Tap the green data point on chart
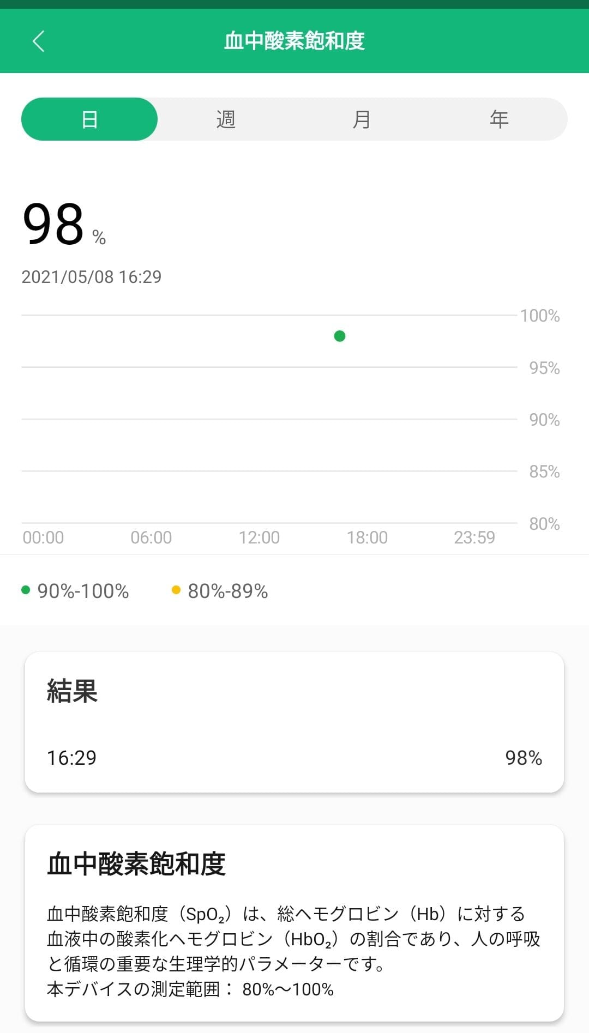The height and width of the screenshot is (1033, 589). coord(340,336)
